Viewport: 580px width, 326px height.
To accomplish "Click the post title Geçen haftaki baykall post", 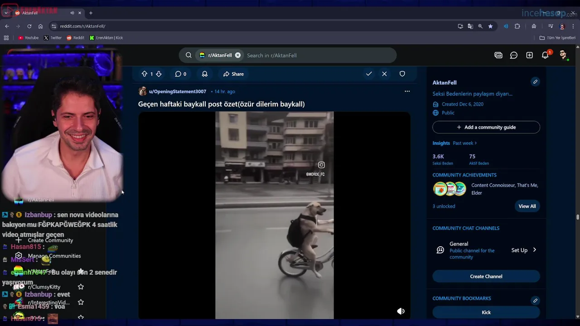I will coord(221,104).
